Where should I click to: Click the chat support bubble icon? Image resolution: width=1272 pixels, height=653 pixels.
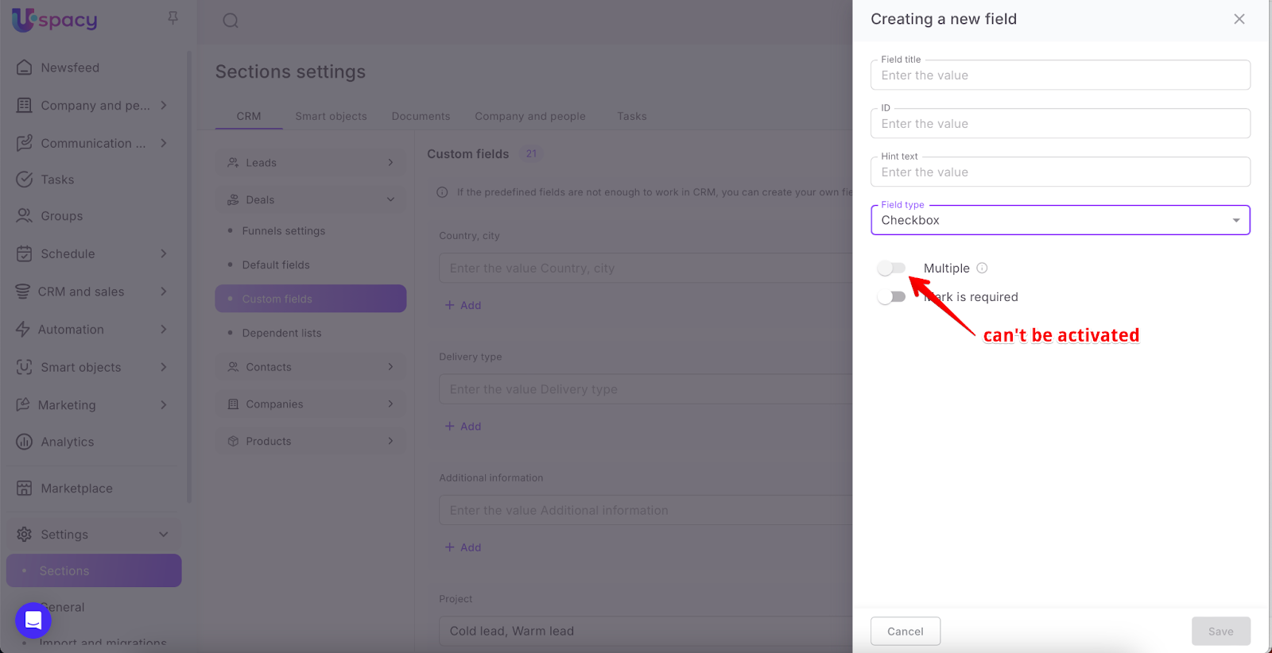click(33, 620)
